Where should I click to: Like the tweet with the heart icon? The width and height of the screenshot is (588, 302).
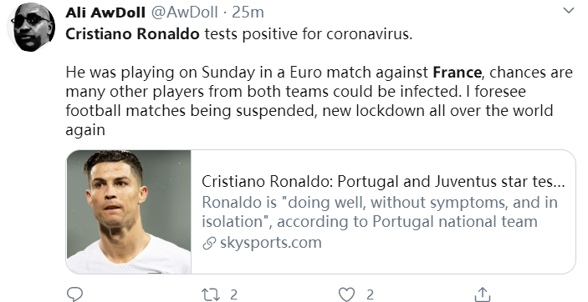(x=347, y=294)
